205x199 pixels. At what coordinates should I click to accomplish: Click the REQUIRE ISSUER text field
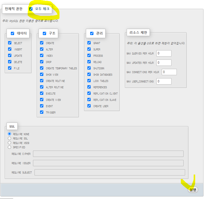coord(108,163)
